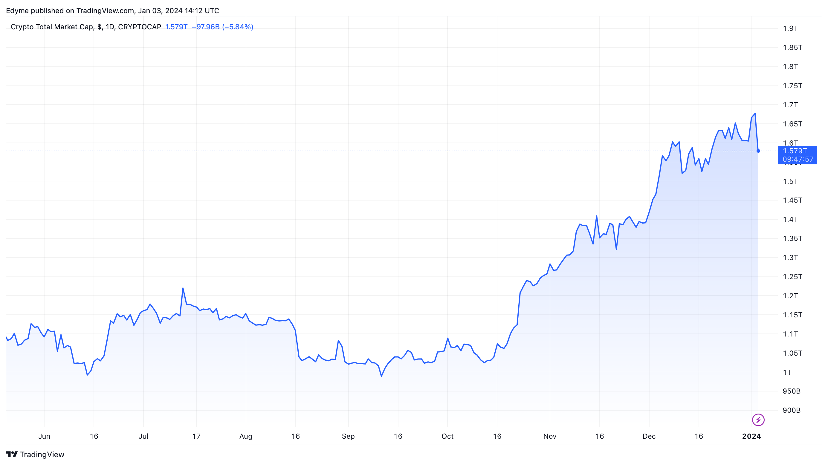Click the 1.45T price axis label

792,200
